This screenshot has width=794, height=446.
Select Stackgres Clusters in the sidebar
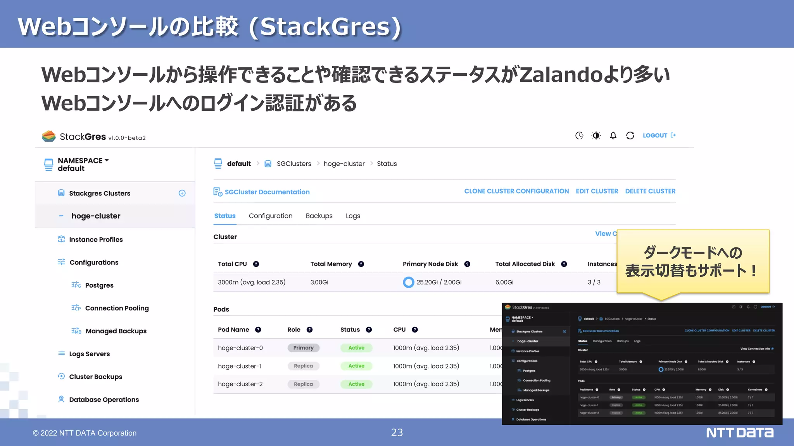[100, 193]
